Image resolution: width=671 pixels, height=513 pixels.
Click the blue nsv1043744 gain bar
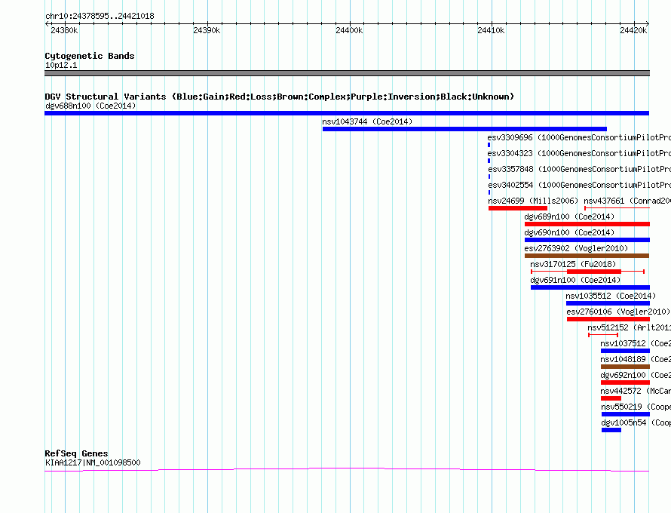click(464, 129)
